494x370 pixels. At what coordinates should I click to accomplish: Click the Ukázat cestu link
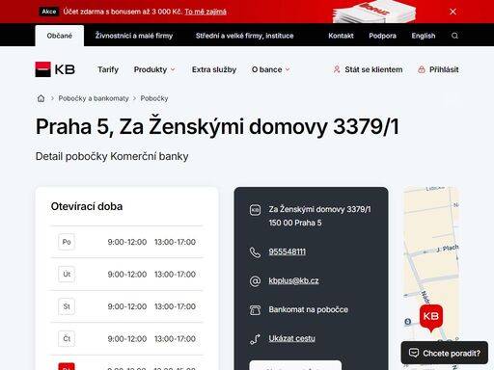click(x=292, y=338)
